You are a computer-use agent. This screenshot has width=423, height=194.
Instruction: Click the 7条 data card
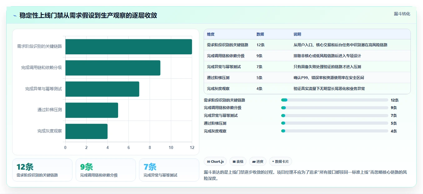tap(169, 170)
